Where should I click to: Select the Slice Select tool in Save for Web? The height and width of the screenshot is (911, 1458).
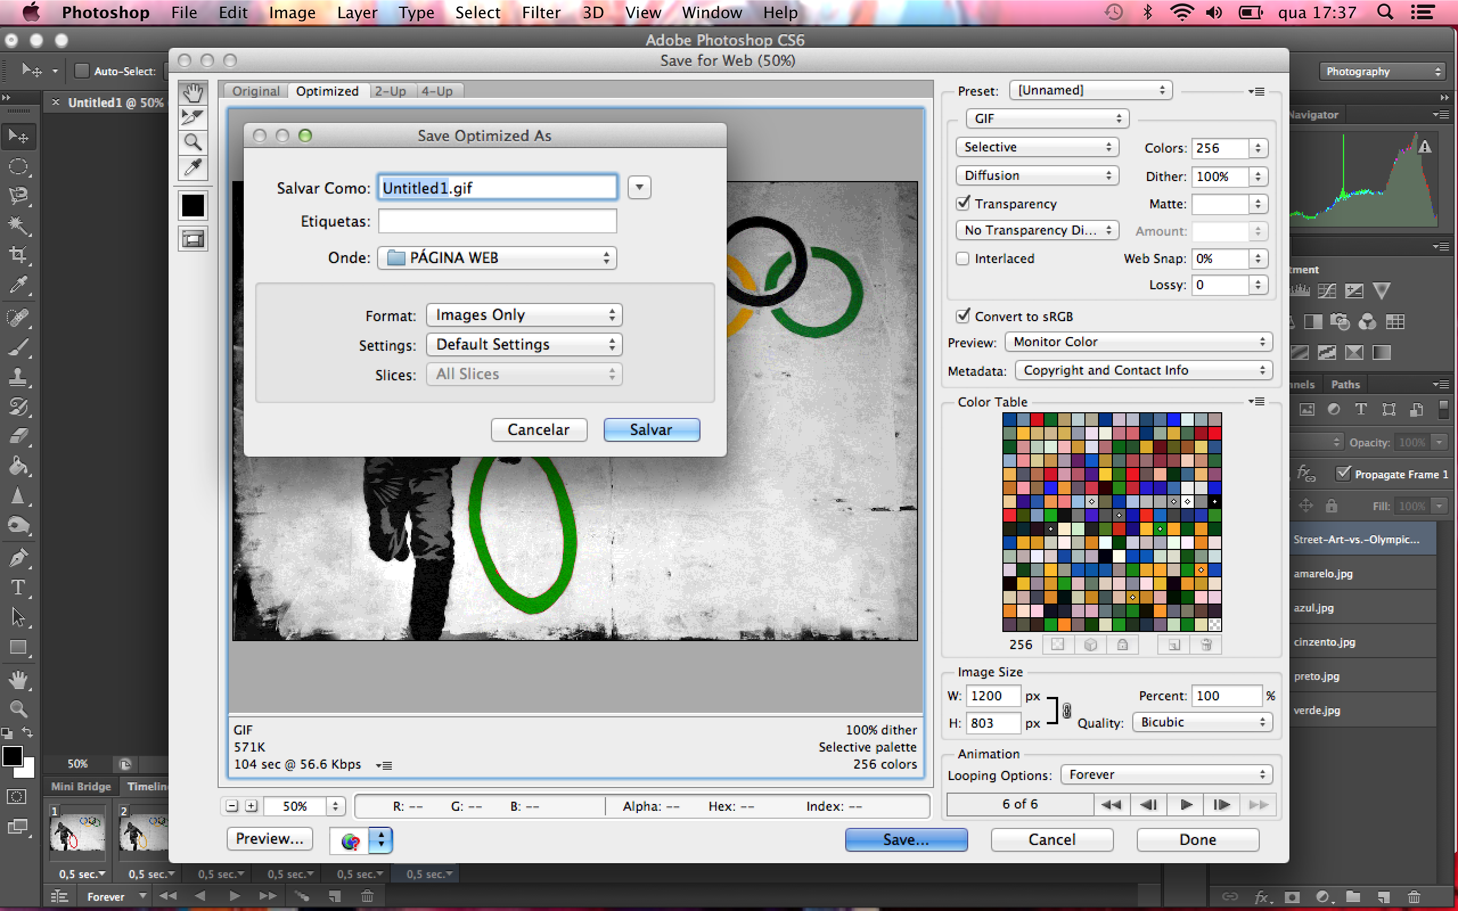193,117
